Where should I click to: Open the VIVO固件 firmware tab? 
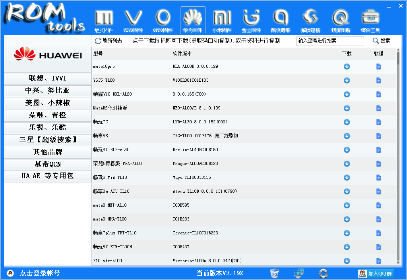tap(133, 21)
